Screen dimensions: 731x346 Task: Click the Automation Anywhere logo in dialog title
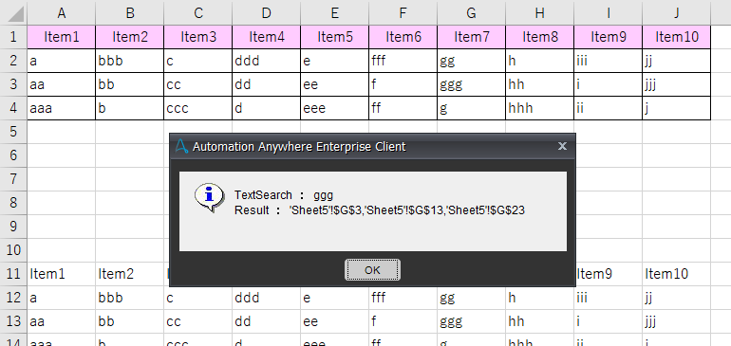click(x=181, y=147)
